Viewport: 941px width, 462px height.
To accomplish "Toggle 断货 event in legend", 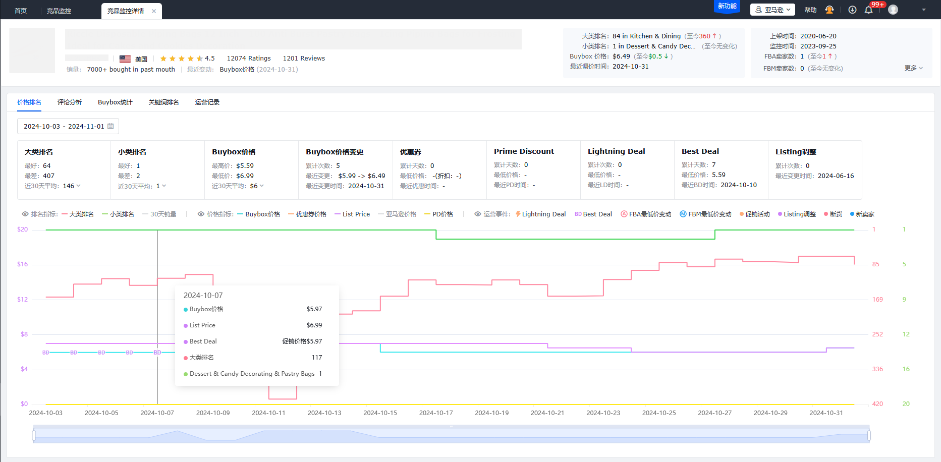I will click(833, 214).
